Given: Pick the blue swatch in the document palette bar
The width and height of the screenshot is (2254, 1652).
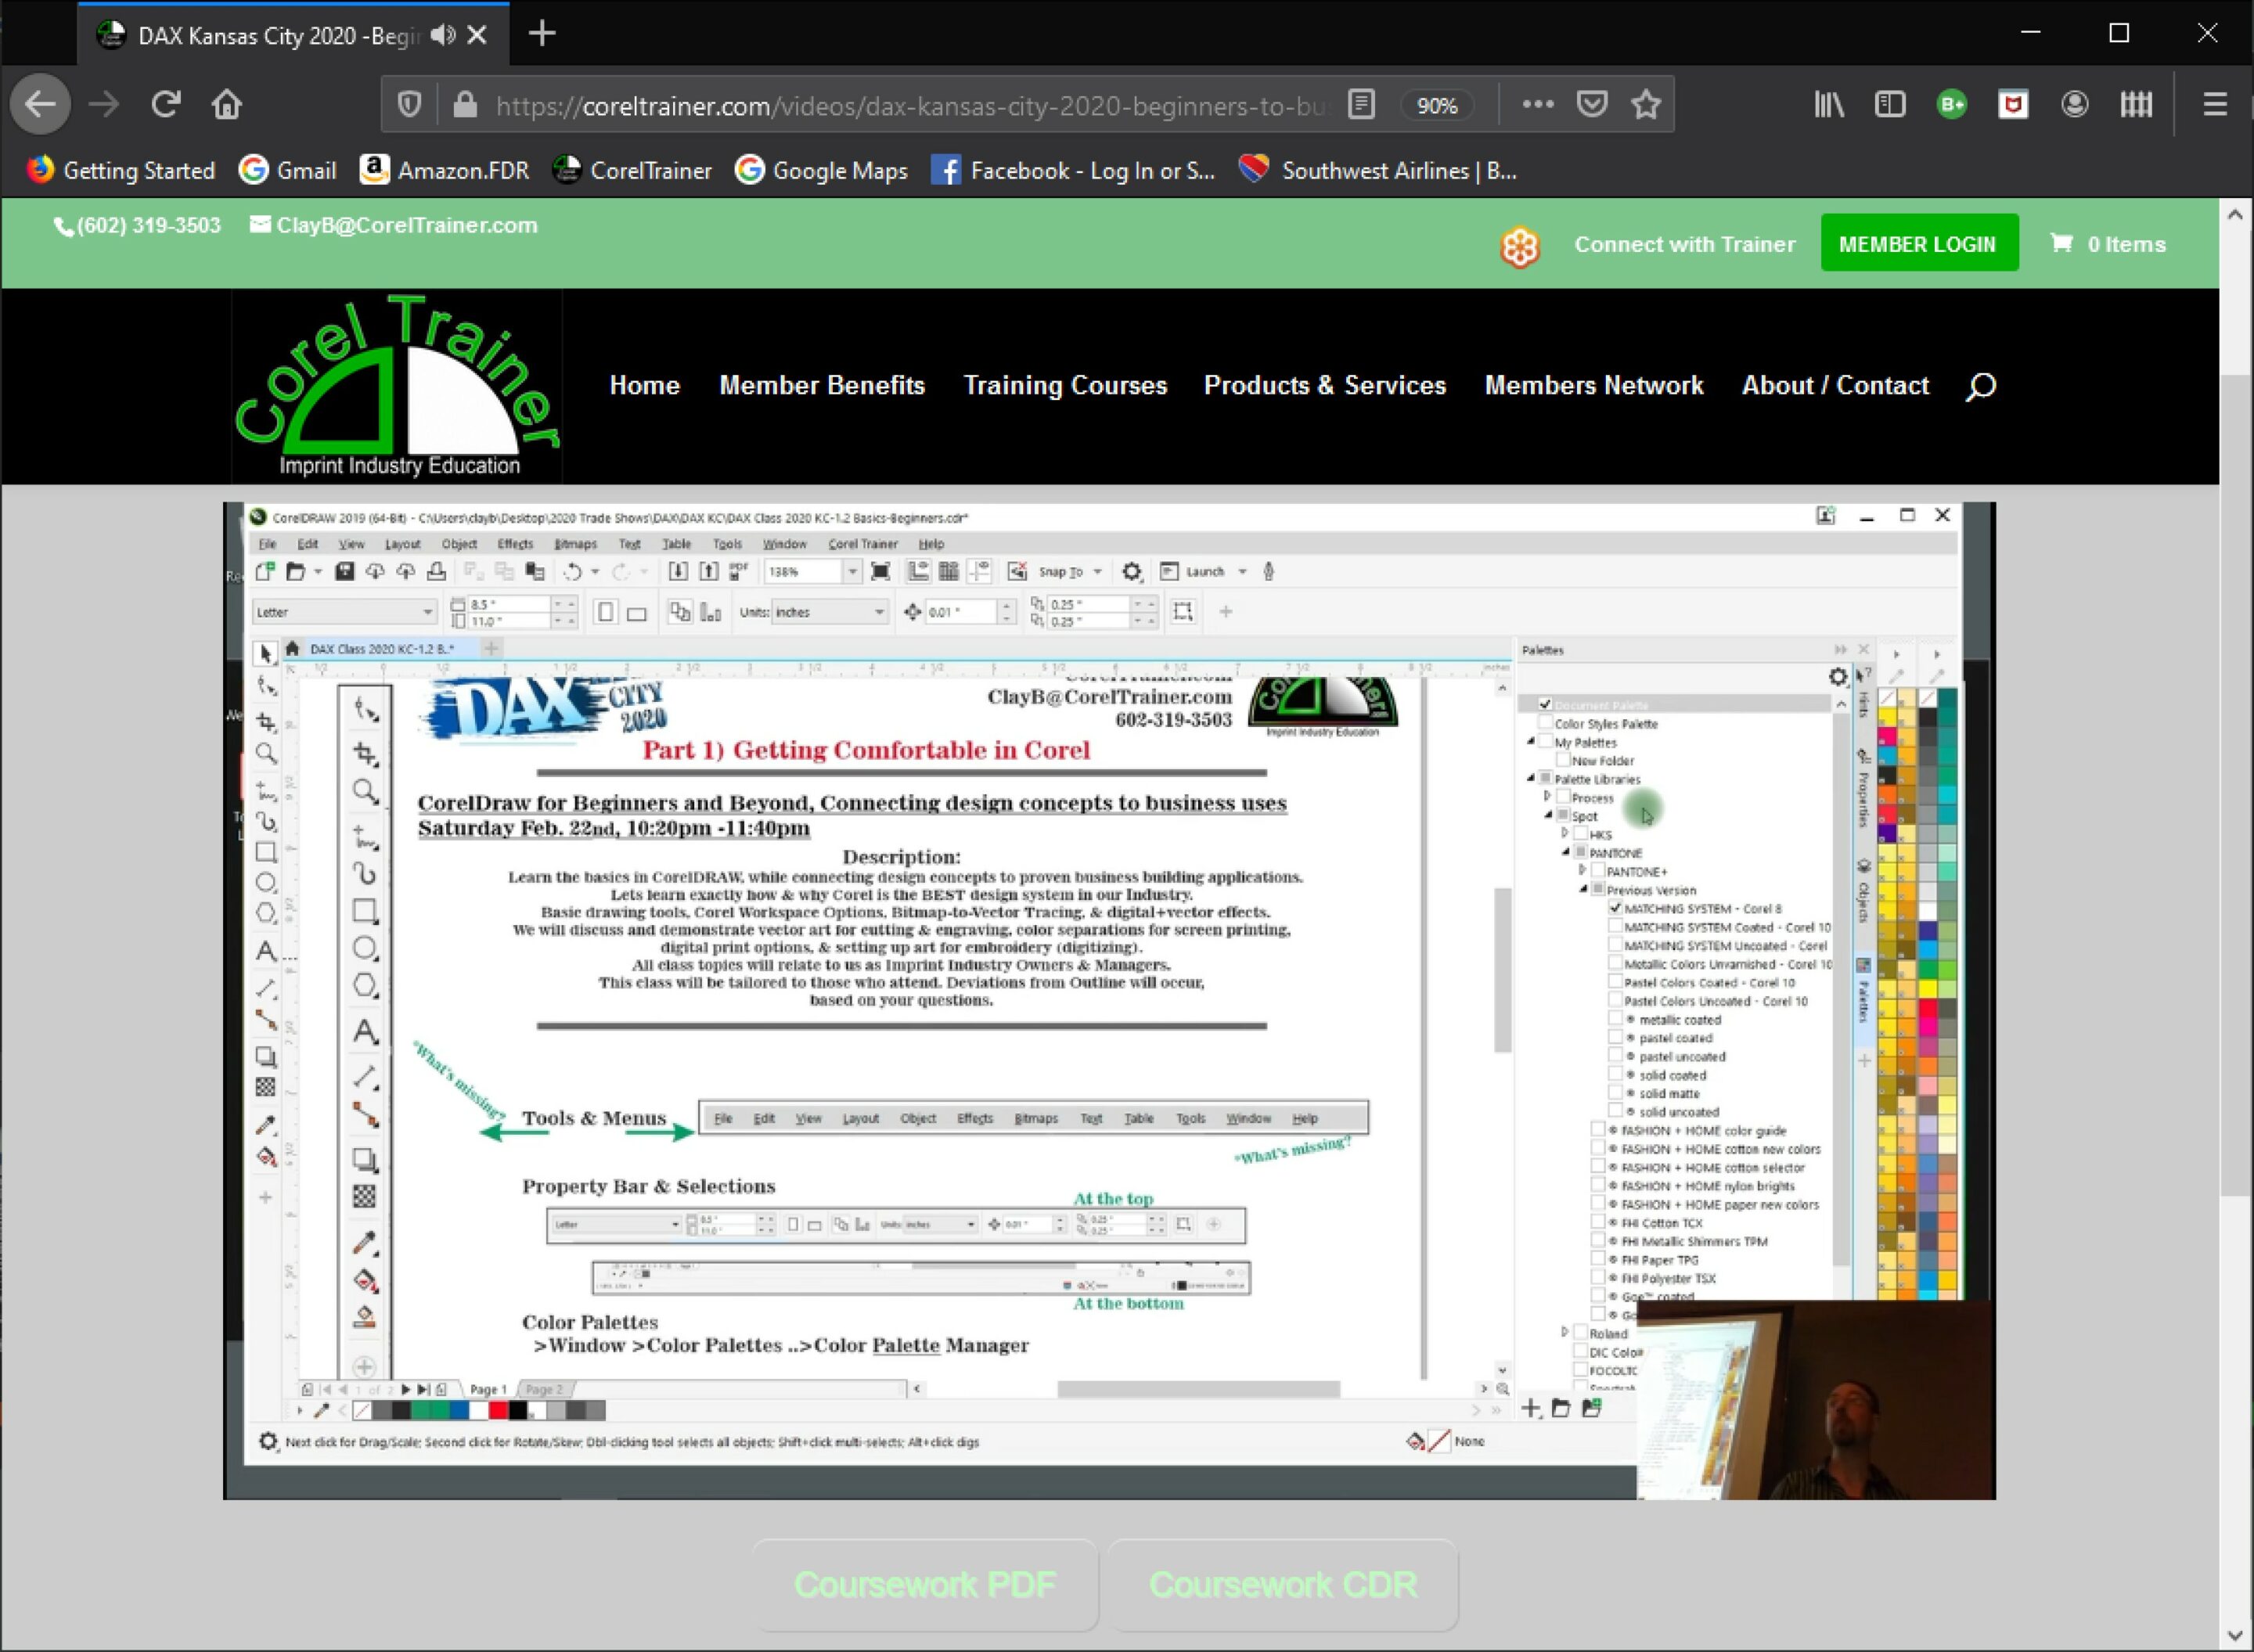Looking at the screenshot, I should pos(459,1410).
